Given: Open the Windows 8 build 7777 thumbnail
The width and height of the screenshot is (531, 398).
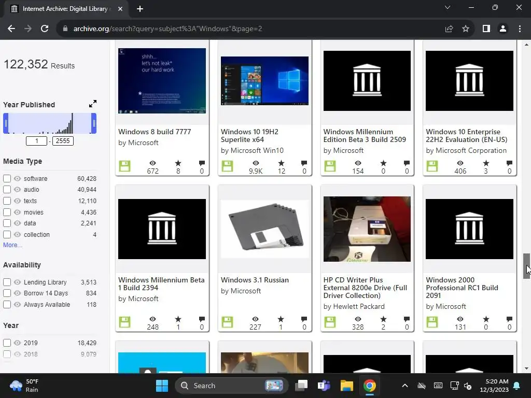Looking at the screenshot, I should [x=162, y=80].
